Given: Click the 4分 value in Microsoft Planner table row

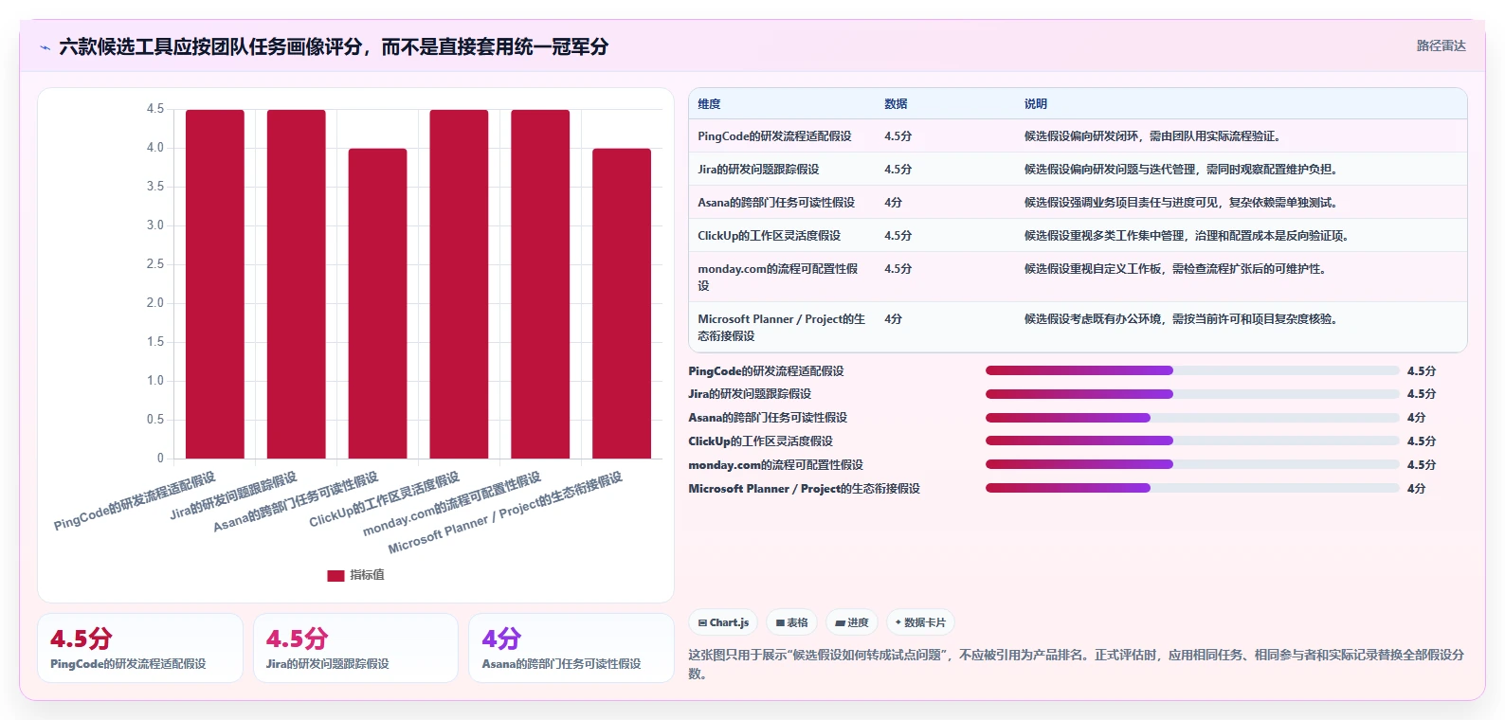Looking at the screenshot, I should tap(893, 319).
